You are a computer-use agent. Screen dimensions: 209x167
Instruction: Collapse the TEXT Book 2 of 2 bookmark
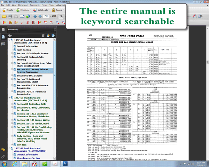click(x=9, y=98)
